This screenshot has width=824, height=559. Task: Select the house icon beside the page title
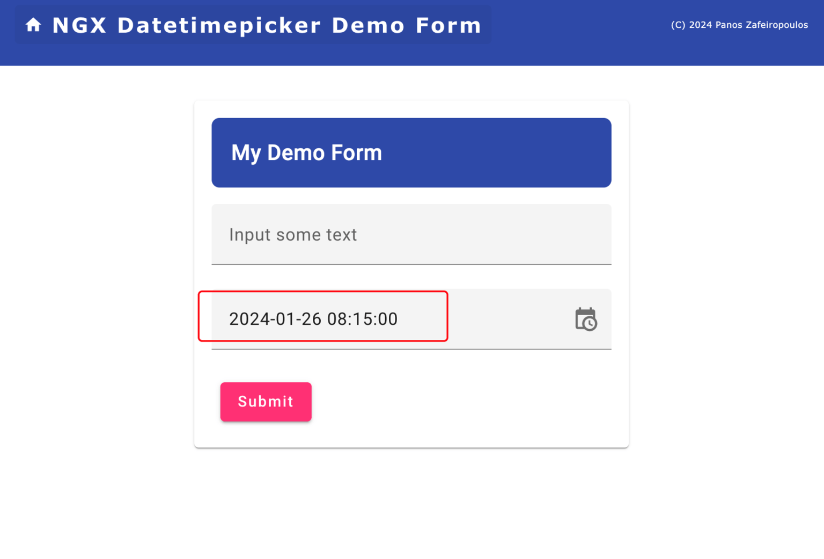pos(33,25)
